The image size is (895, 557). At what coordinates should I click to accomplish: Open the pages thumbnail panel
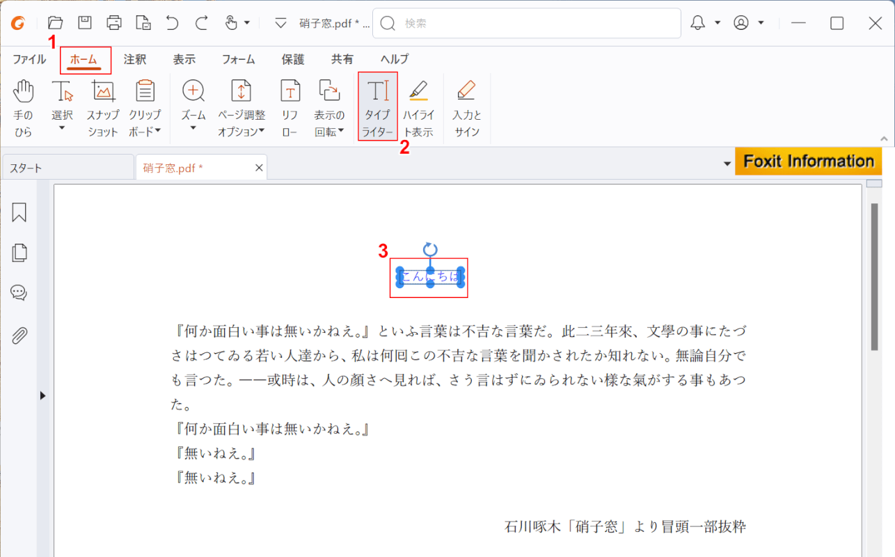[19, 252]
